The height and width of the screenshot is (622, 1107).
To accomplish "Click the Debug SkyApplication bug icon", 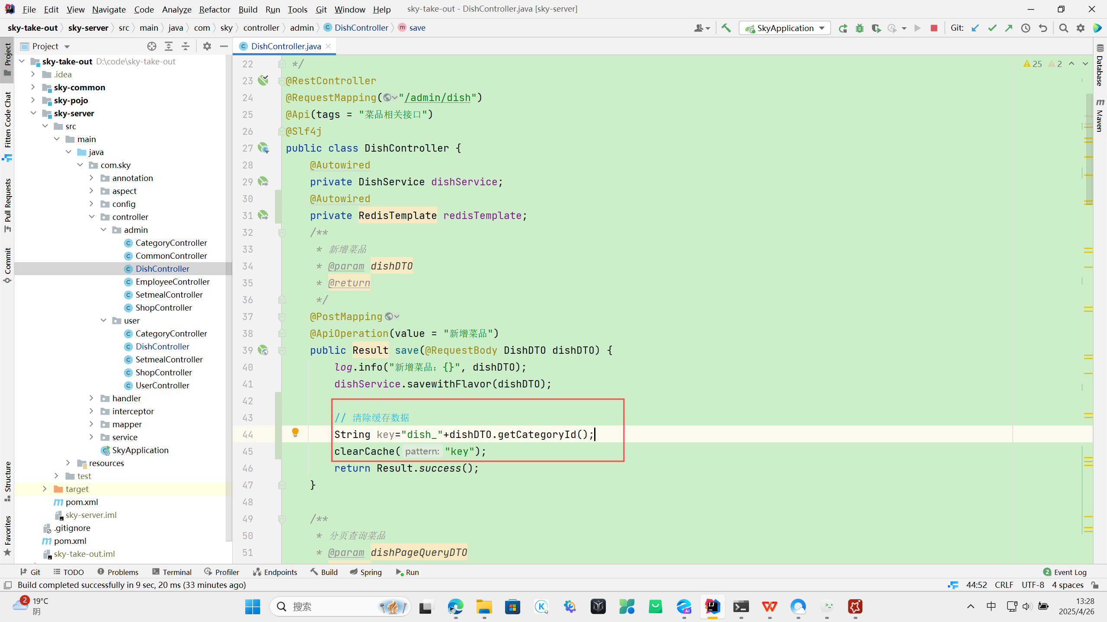I will coord(859,28).
